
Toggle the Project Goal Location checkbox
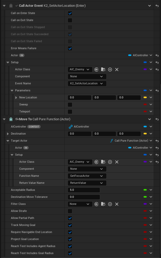point(70,239)
